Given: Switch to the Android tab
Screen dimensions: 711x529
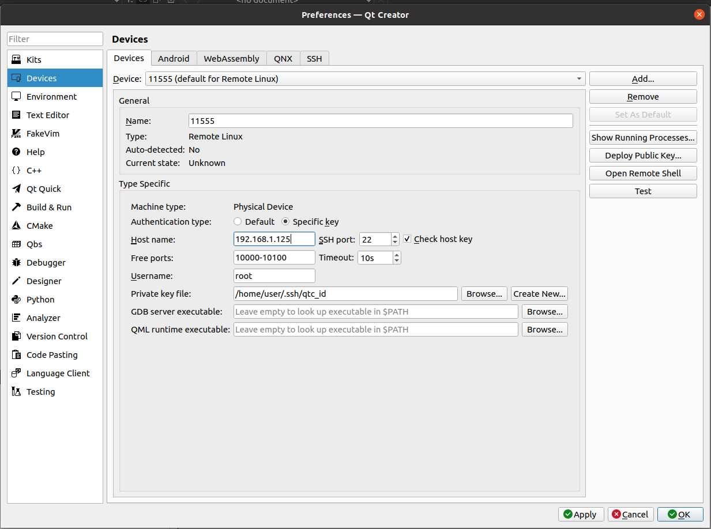Looking at the screenshot, I should click(174, 59).
